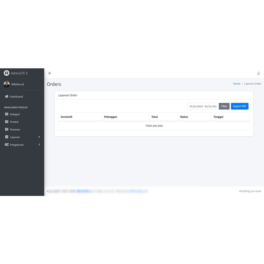Click the RifkiDev.id user avatar
The image size is (264, 264).
pos(6,84)
